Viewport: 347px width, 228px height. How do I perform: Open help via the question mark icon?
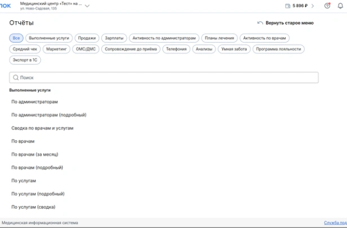click(x=327, y=6)
